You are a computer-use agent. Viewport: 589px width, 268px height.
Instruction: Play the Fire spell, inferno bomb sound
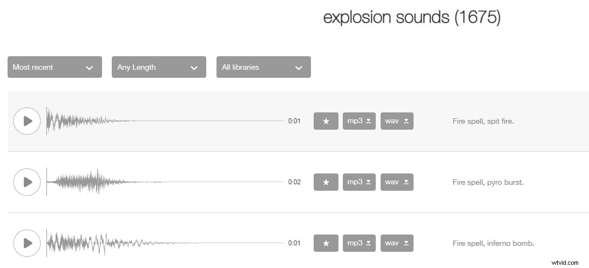pos(26,243)
